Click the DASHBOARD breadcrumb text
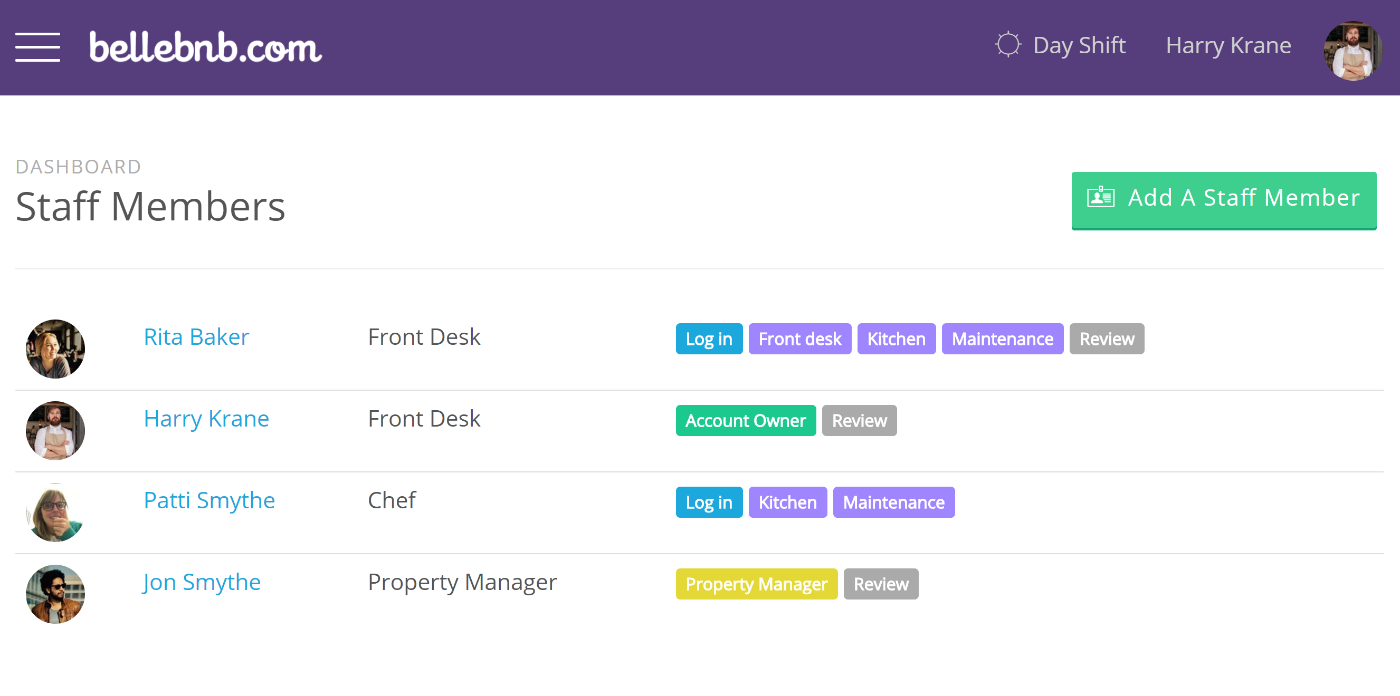 78,167
